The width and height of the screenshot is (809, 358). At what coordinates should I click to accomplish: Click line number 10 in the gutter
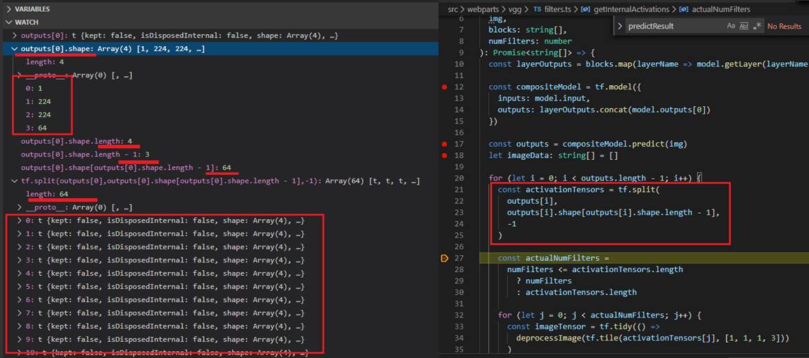tap(459, 64)
